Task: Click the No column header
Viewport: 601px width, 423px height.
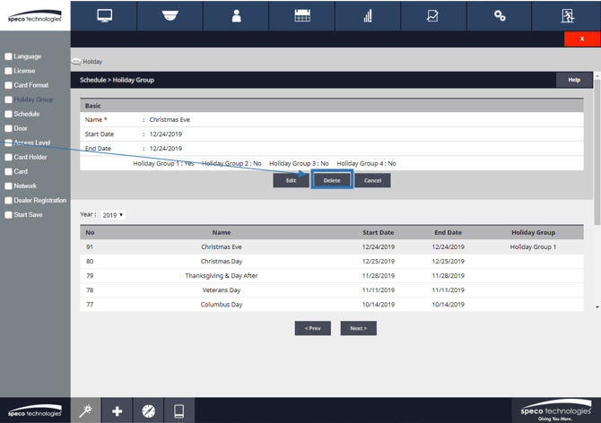Action: 90,232
